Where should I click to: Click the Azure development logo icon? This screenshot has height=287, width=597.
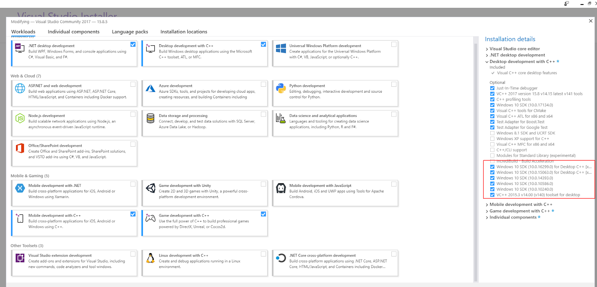click(x=150, y=88)
